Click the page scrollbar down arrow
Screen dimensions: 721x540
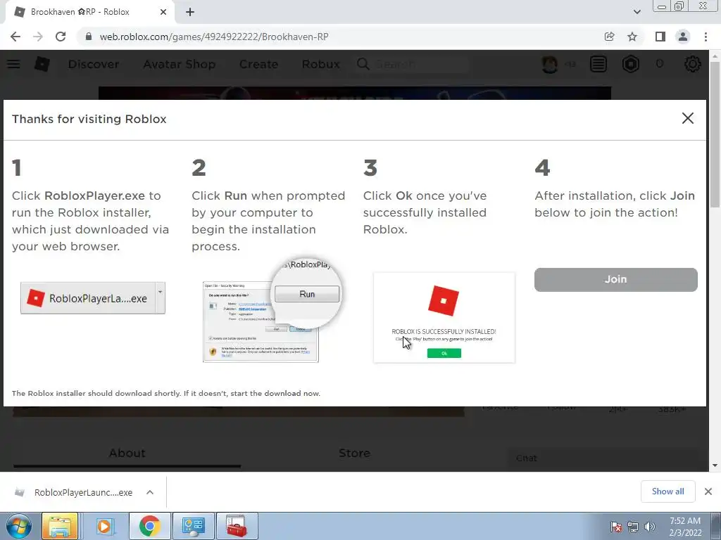(x=715, y=465)
